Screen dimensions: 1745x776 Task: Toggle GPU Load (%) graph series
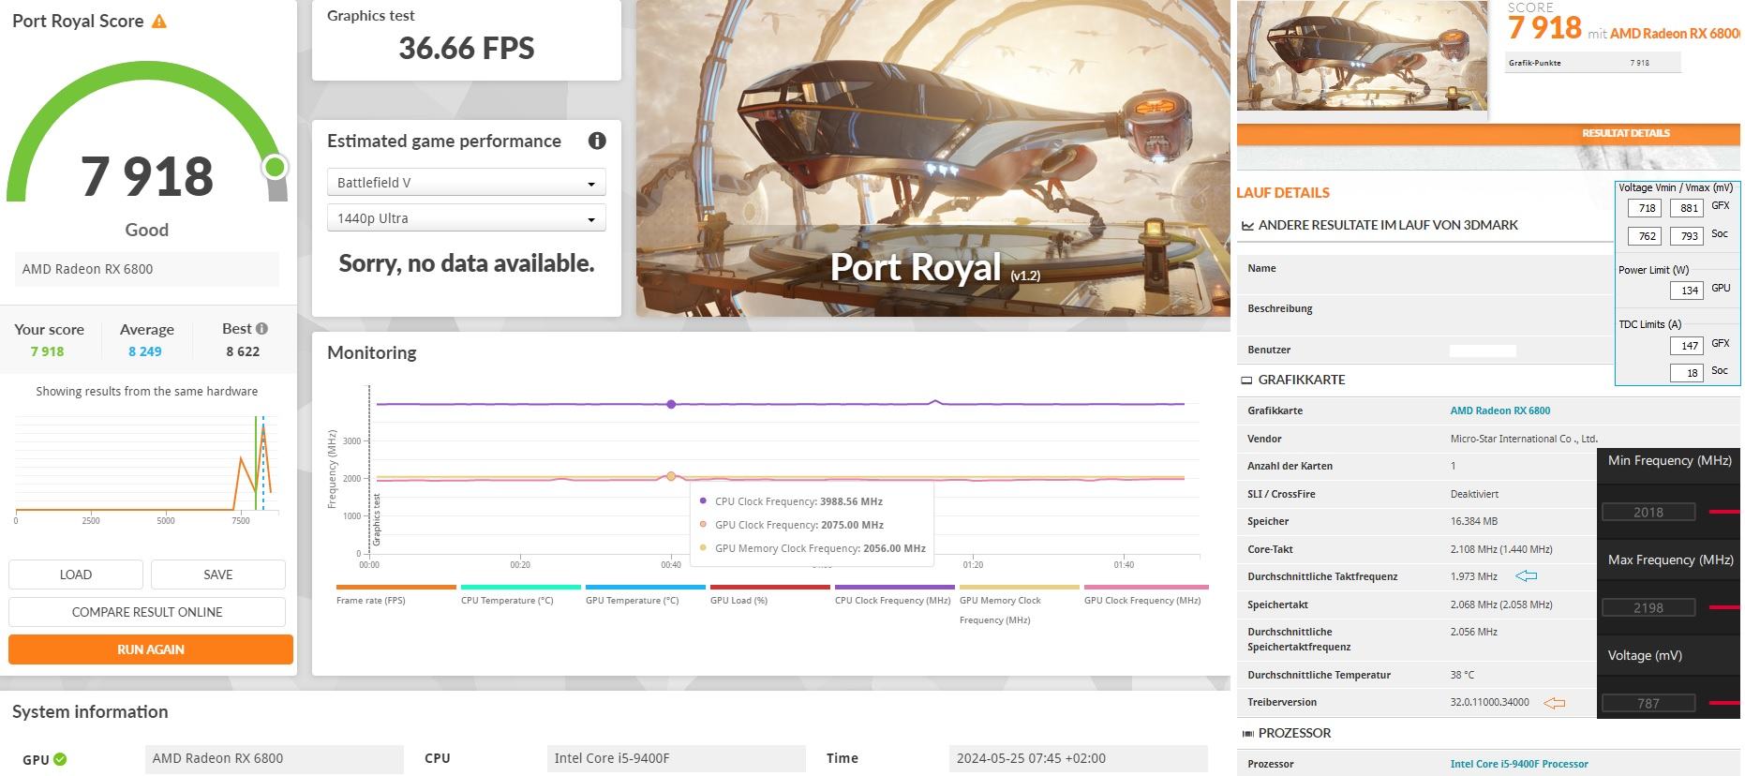(x=769, y=594)
